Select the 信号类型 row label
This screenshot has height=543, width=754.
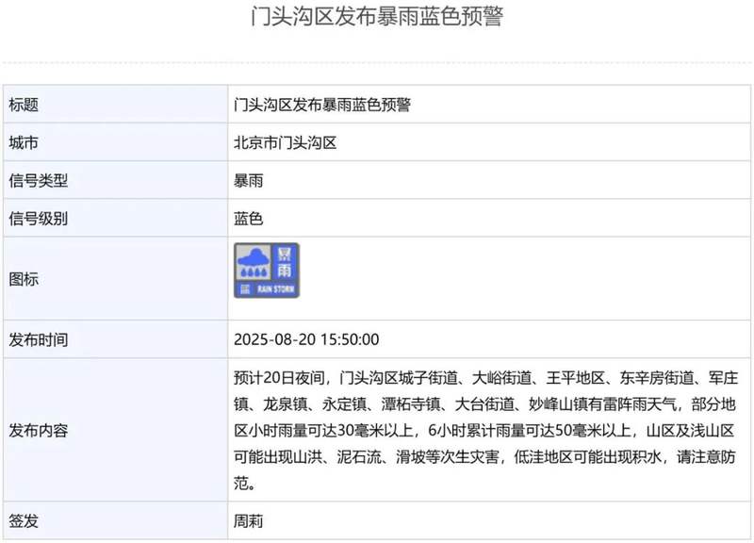tap(39, 181)
